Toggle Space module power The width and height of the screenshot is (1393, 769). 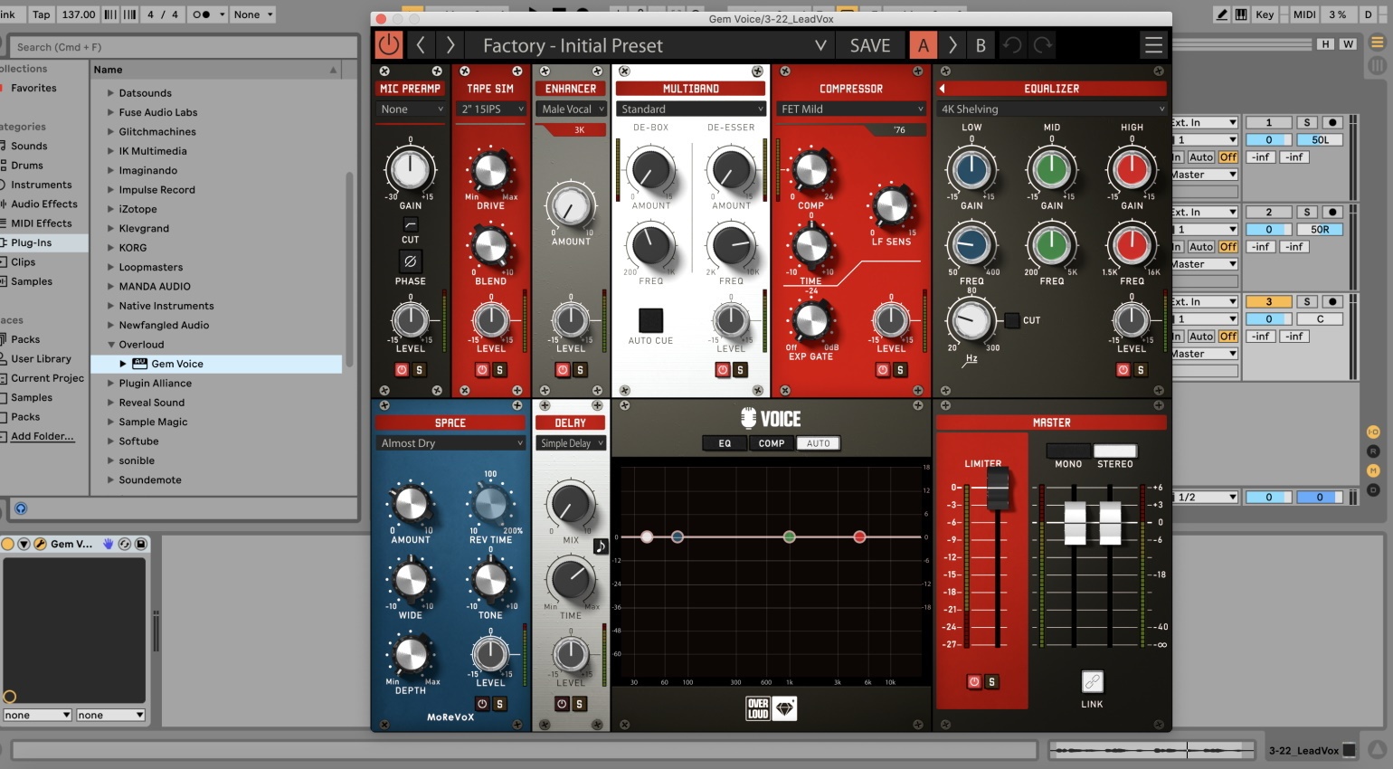pyautogui.click(x=482, y=704)
